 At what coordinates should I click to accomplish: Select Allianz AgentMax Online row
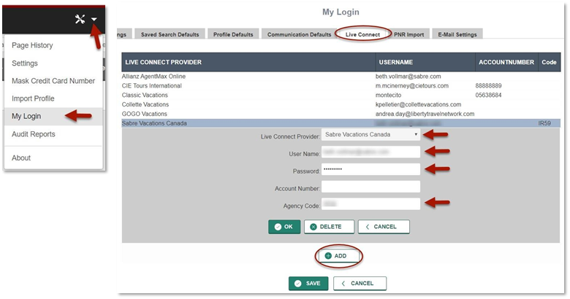(x=341, y=76)
